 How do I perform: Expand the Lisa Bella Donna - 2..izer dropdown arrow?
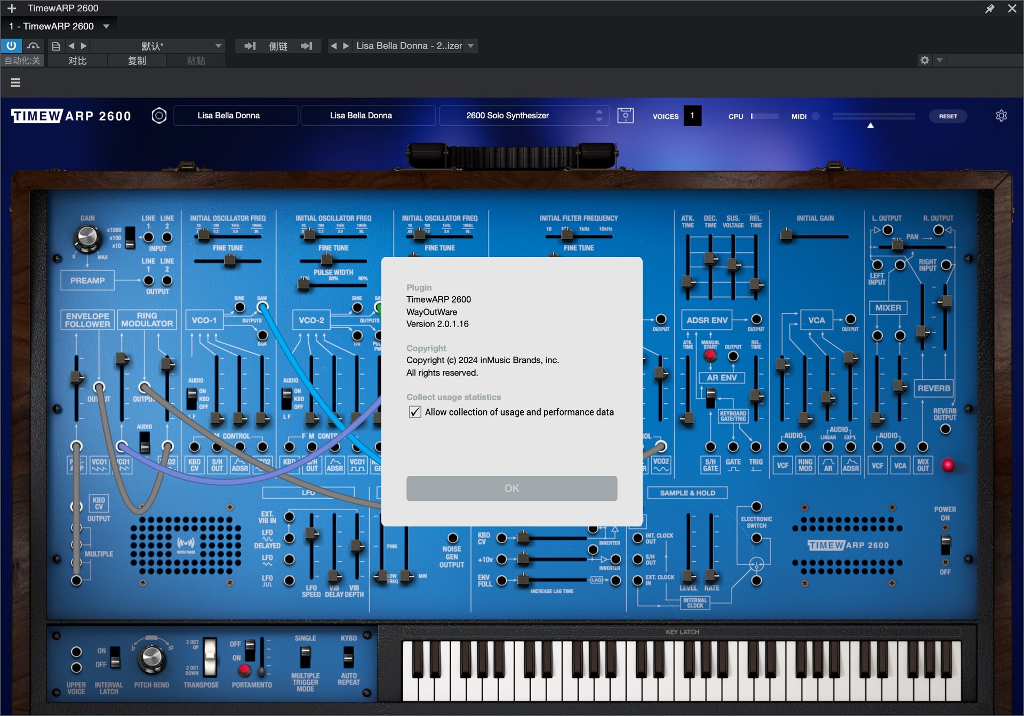(x=470, y=46)
